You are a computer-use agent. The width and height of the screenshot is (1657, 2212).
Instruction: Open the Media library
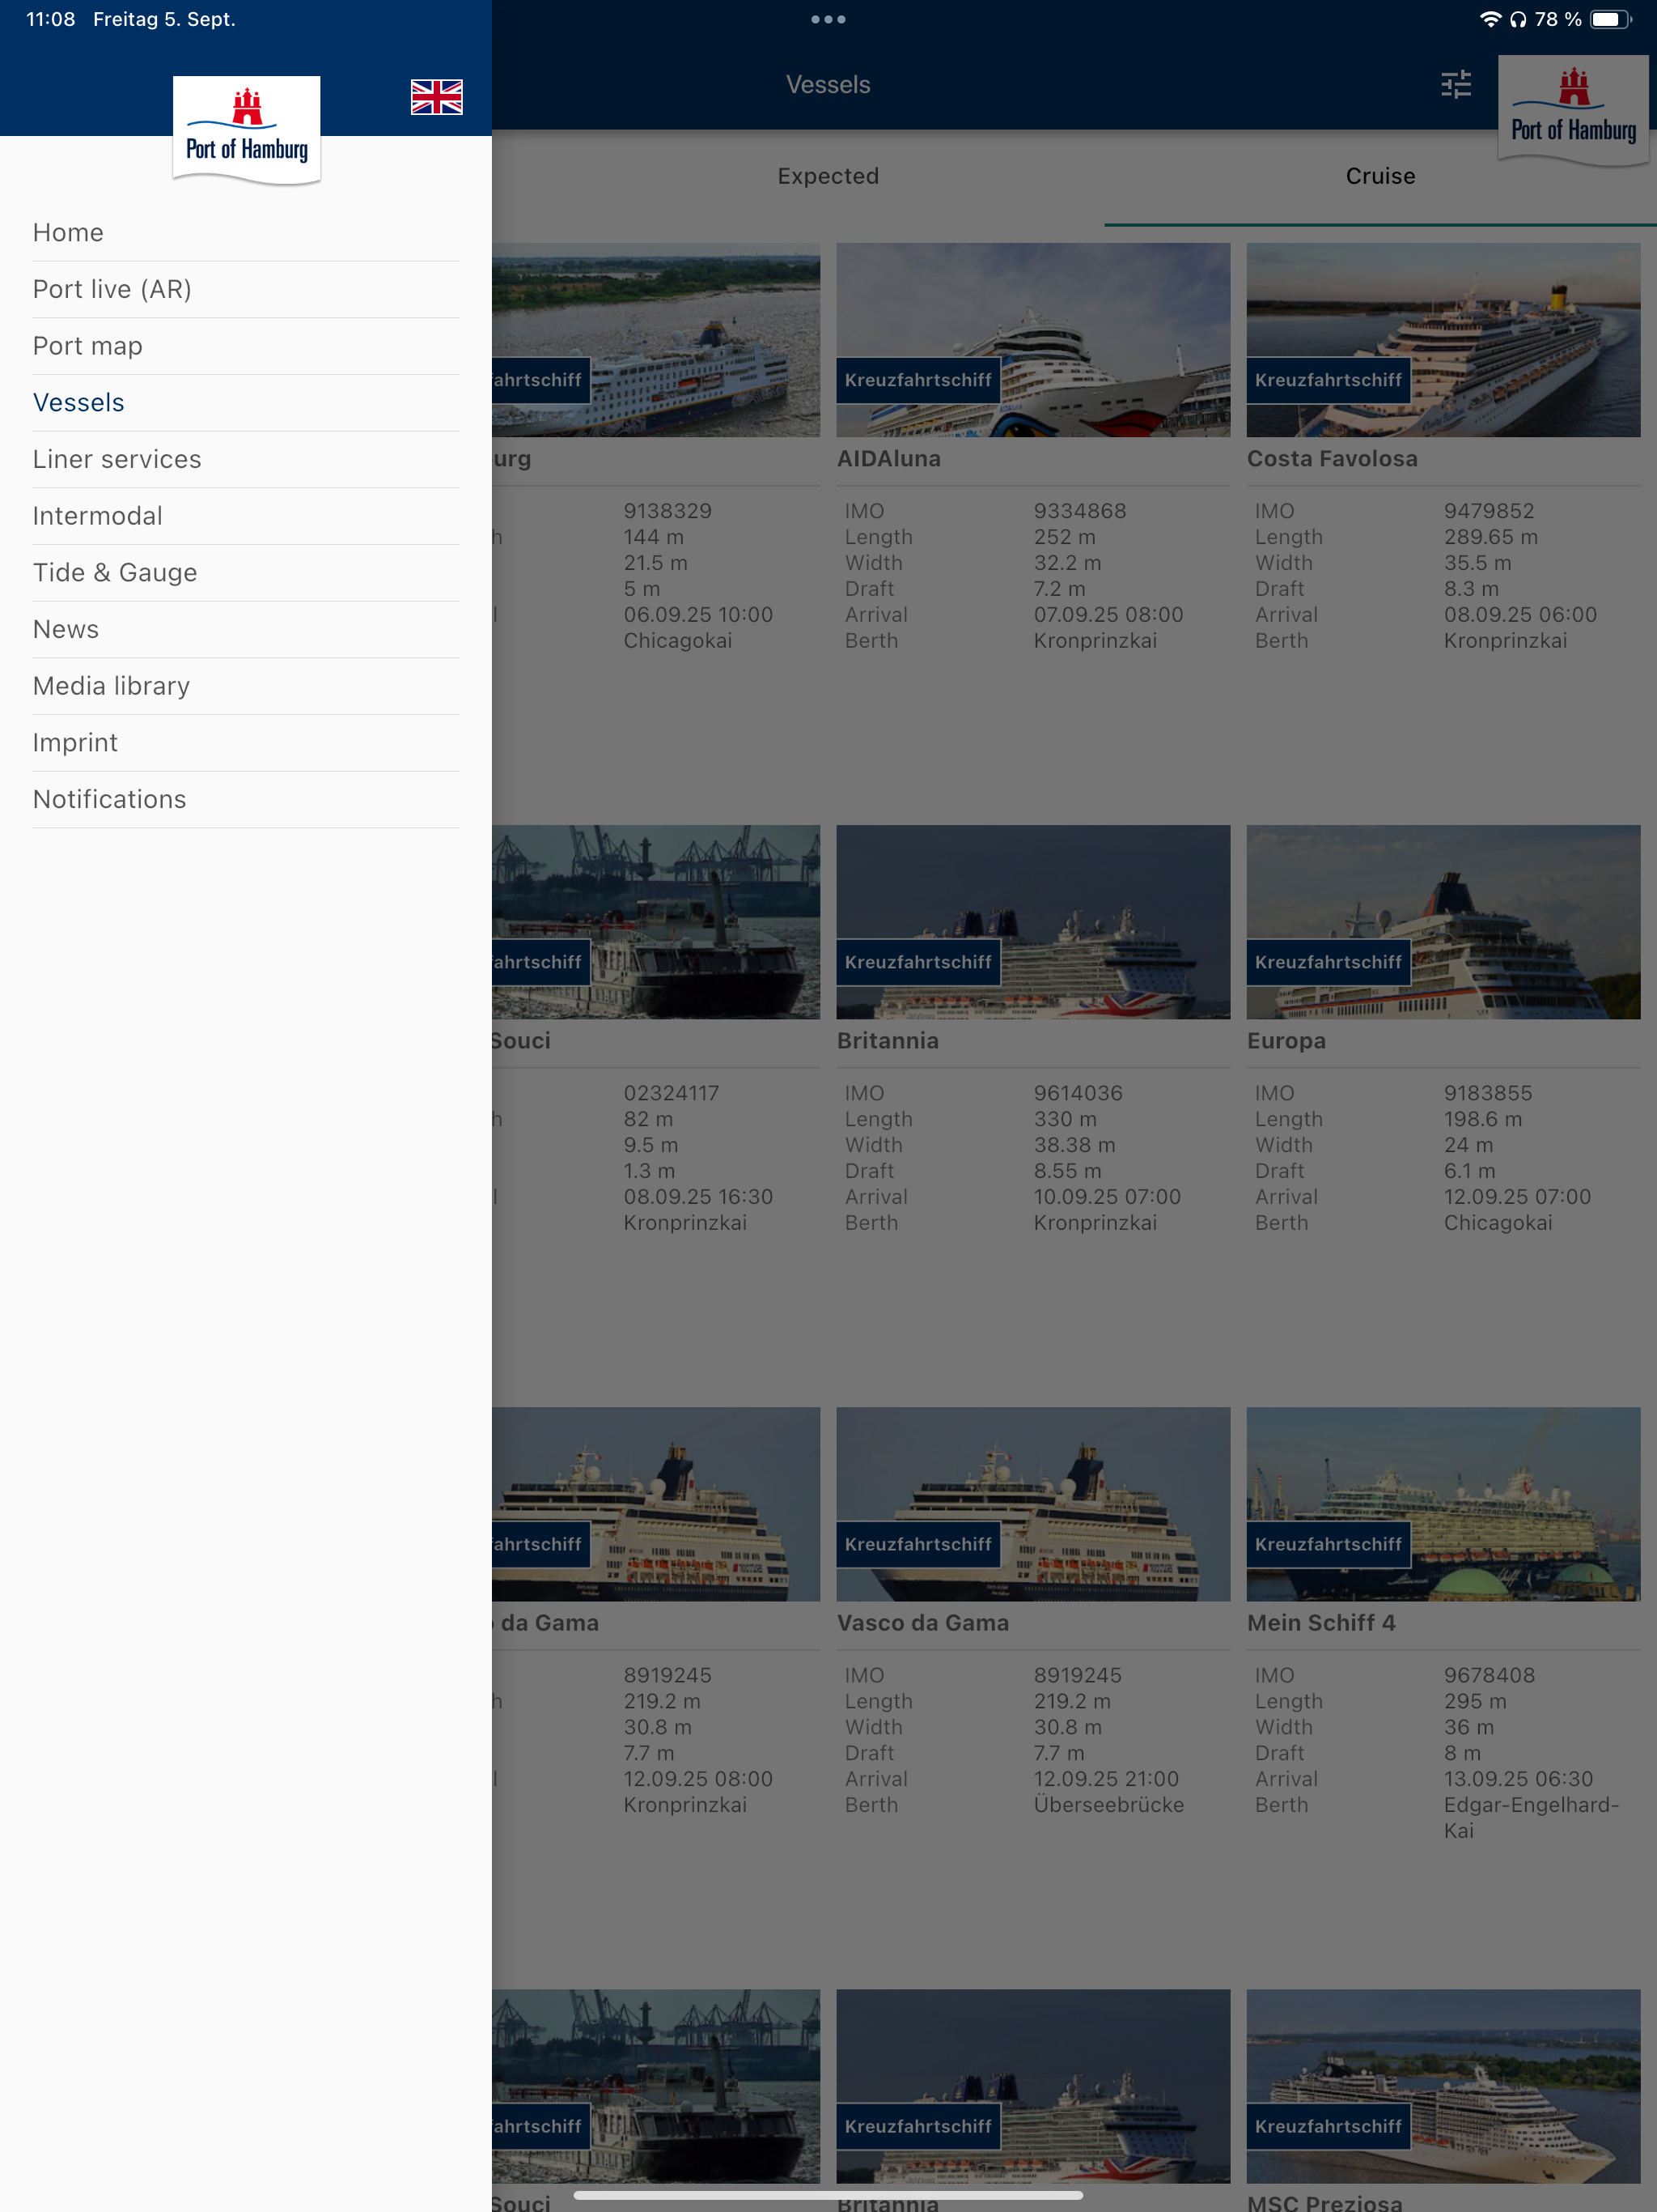click(246, 686)
